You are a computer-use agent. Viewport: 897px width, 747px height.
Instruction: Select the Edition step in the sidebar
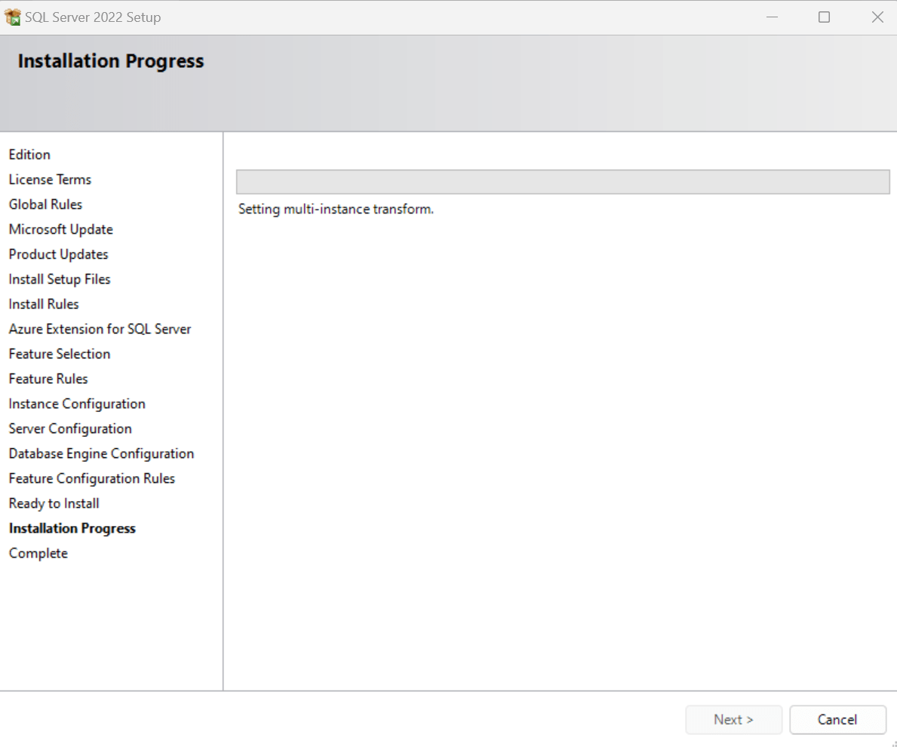point(29,155)
